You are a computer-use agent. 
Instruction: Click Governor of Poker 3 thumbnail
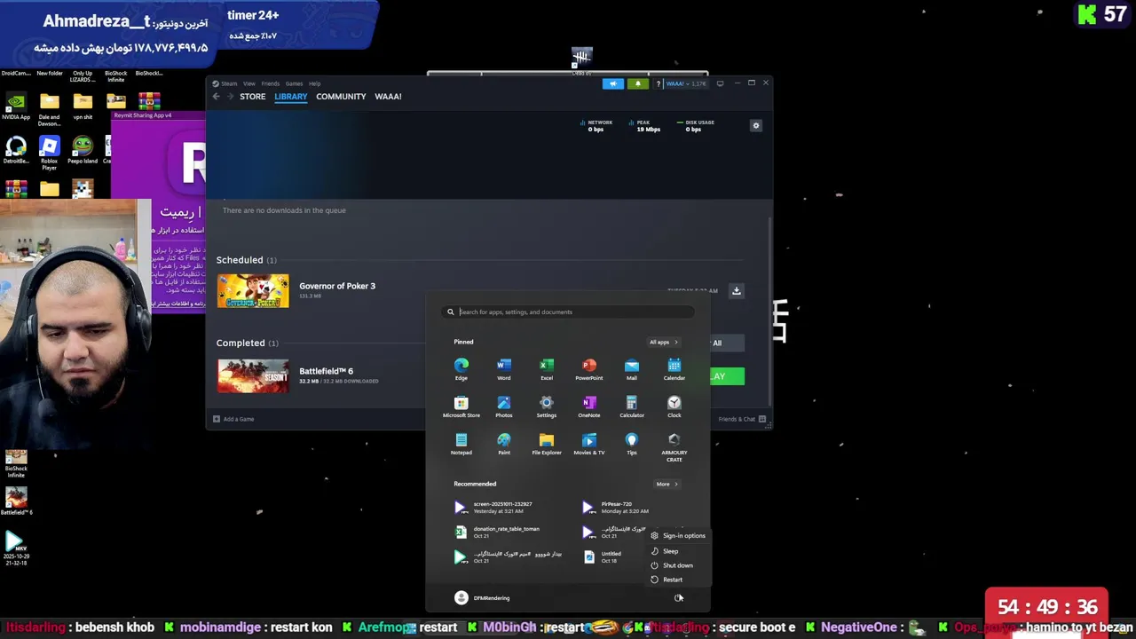click(x=253, y=291)
